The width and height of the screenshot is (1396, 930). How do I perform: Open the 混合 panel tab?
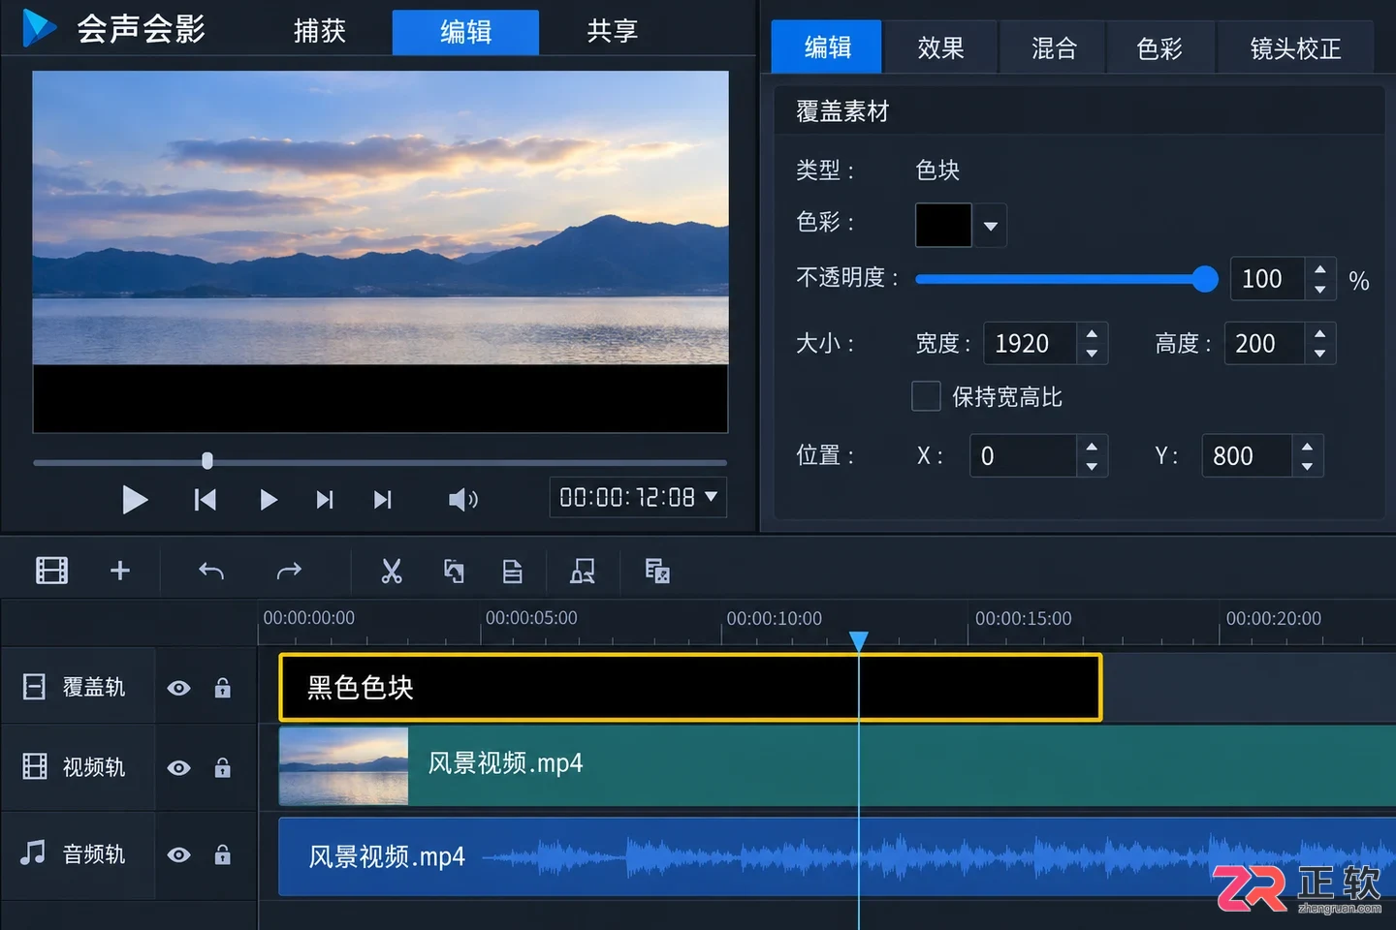[x=1054, y=47]
